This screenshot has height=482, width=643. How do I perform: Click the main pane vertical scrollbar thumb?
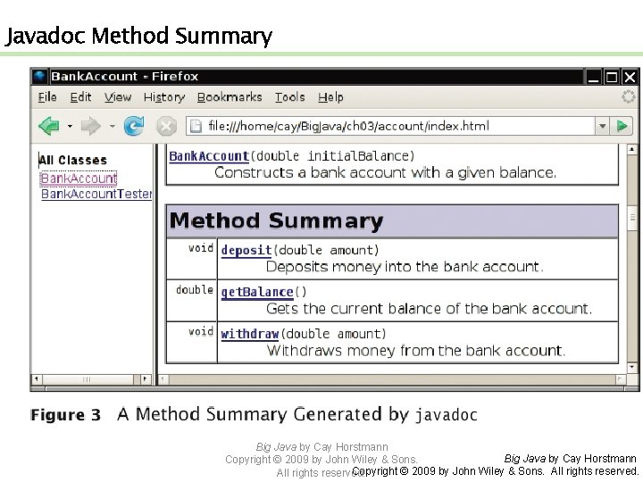[632, 218]
